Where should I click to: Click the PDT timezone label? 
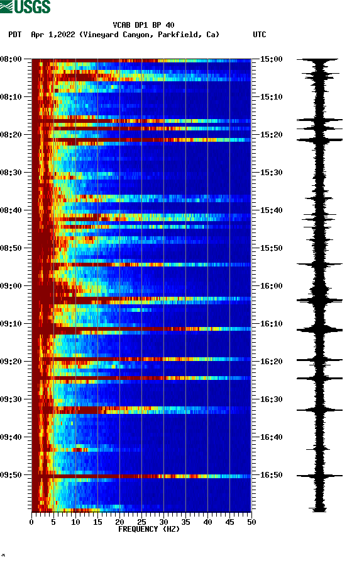pyautogui.click(x=14, y=35)
